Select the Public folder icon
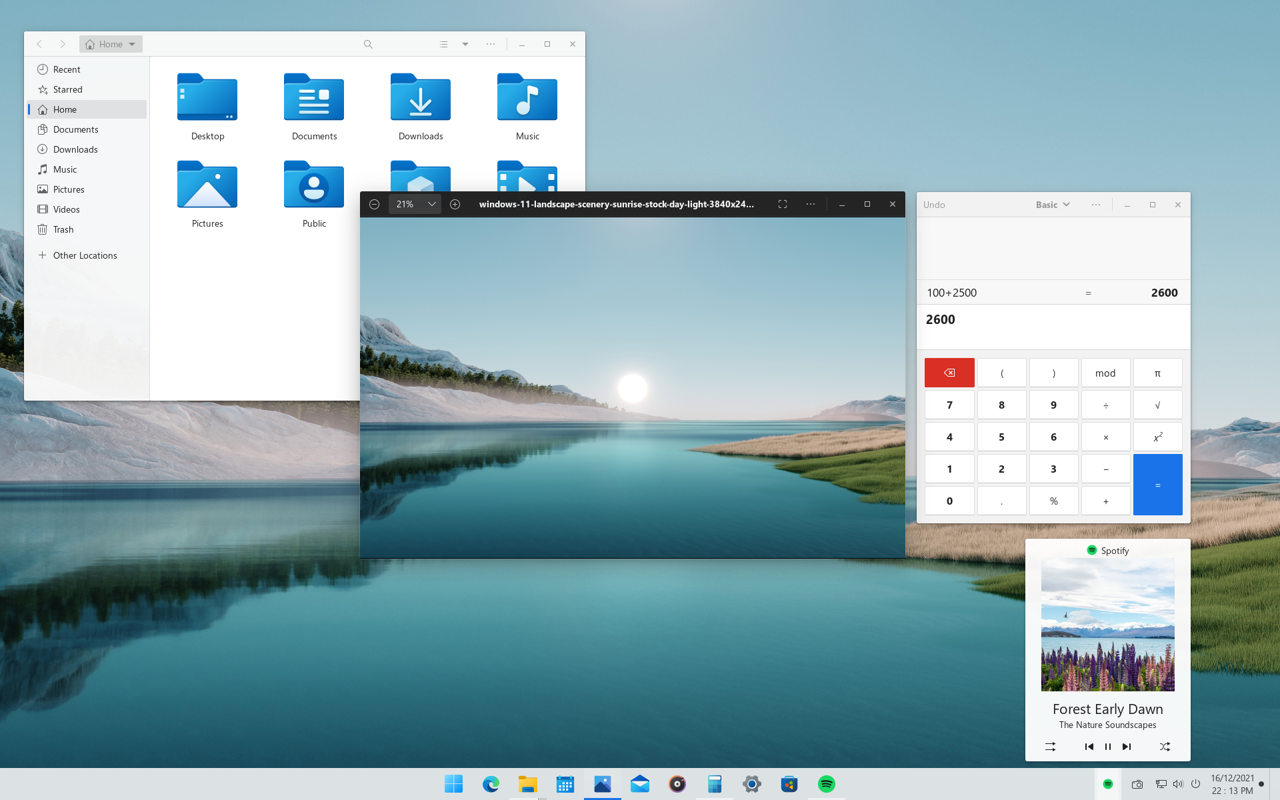This screenshot has width=1280, height=800. coord(314,185)
